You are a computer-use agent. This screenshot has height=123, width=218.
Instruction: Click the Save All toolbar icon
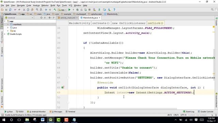6,10
